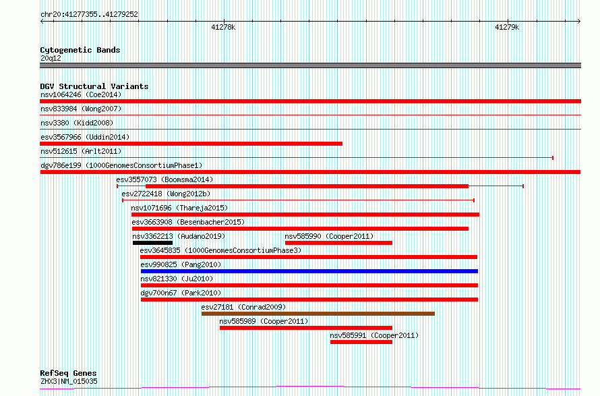Screen dimensions: 600x396
Task: Open nsv512615 (Arlt2011) variant label
Action: [81, 151]
